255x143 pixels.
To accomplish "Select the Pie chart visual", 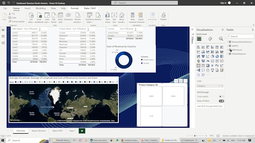I will [212, 56].
